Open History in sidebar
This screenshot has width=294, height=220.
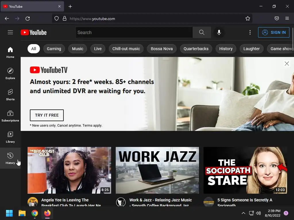[10, 158]
